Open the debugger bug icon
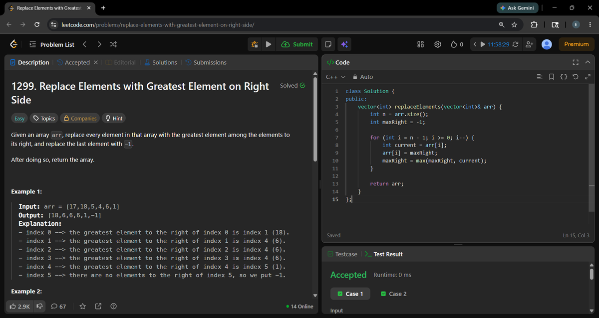 coord(255,44)
